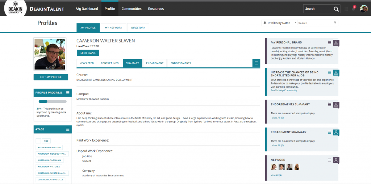This screenshot has width=371, height=184.
Task: Open the Endorsements Summary widget menu
Action: (x=329, y=104)
